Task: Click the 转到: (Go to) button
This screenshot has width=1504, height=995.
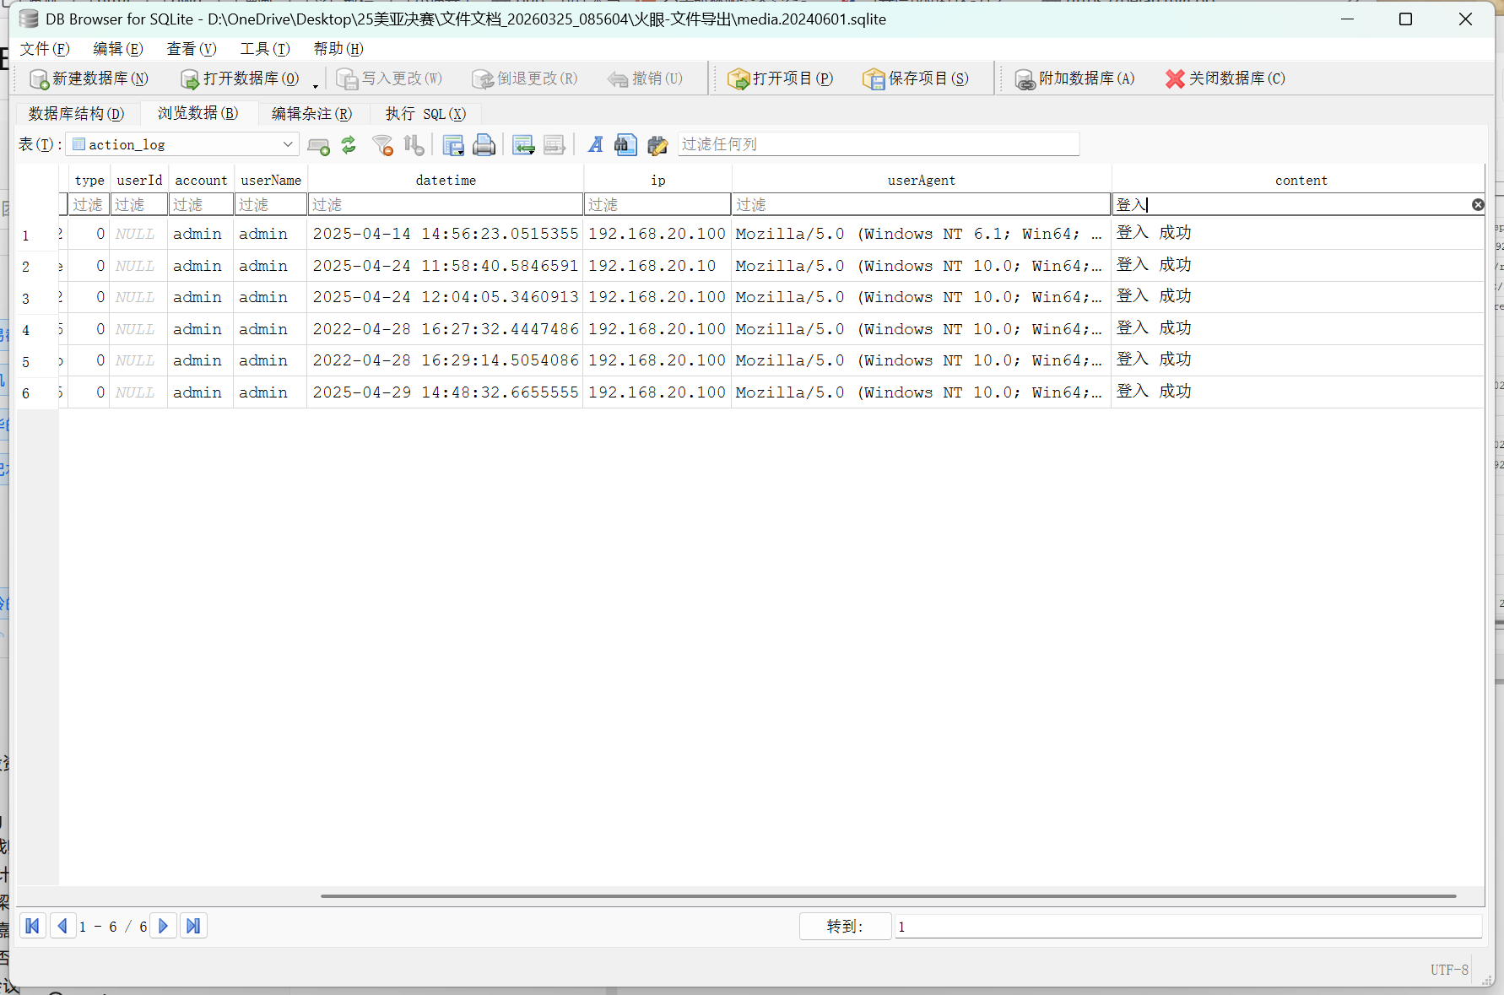Action: [845, 926]
